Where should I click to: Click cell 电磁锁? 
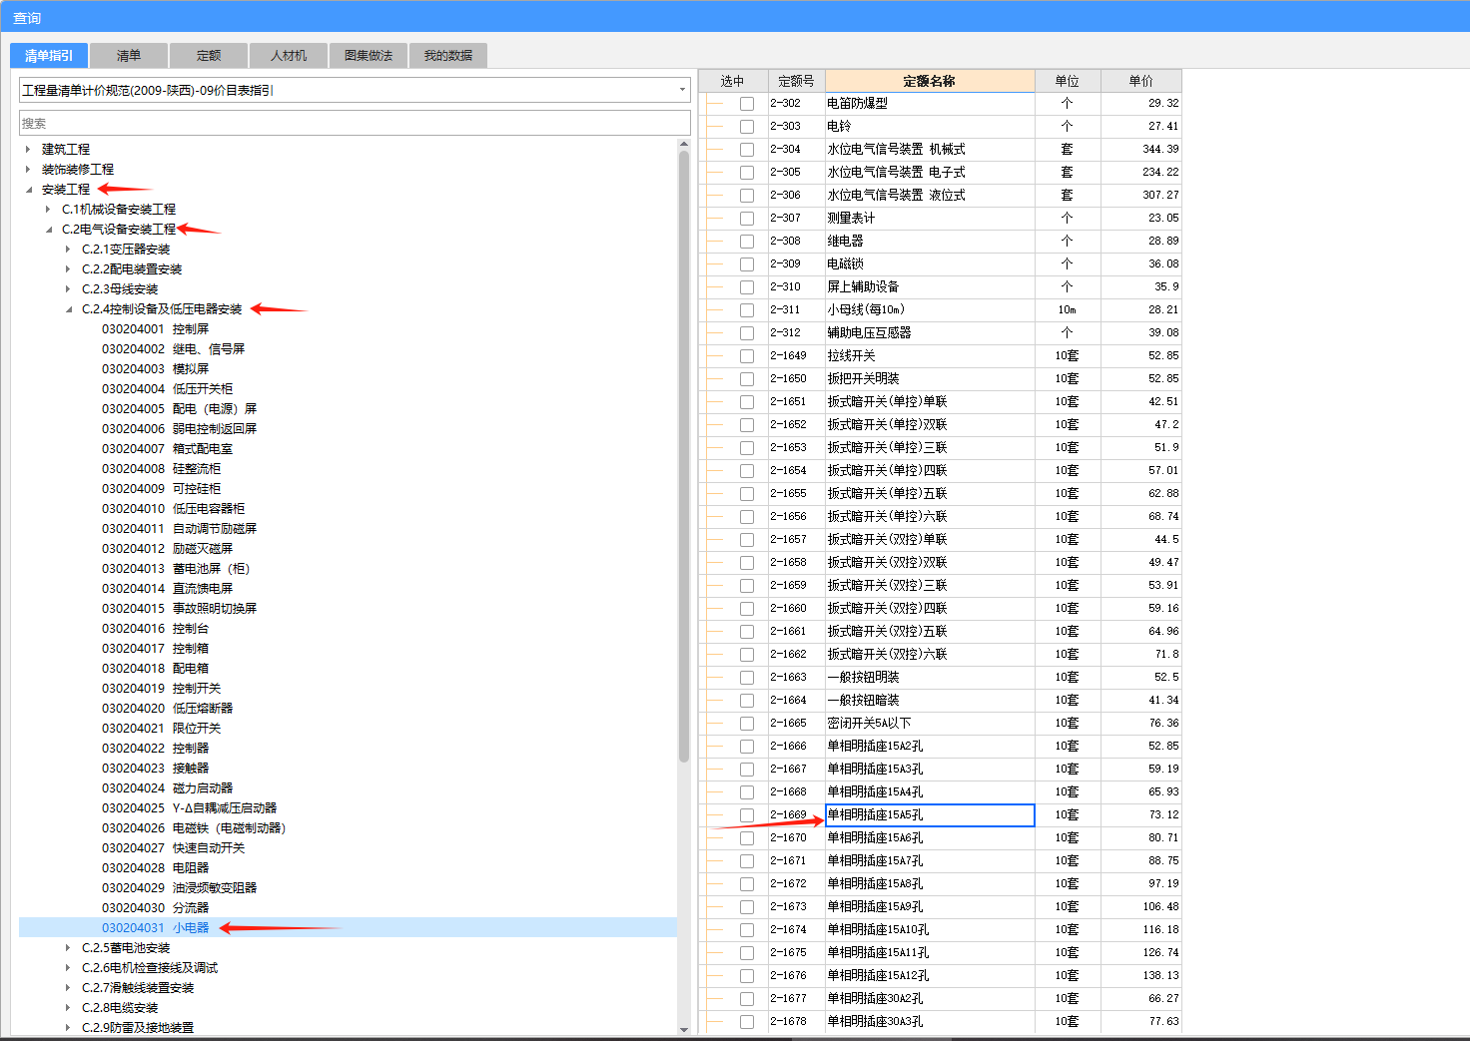(930, 263)
